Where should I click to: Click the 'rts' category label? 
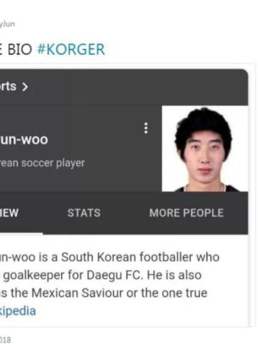(x=8, y=86)
